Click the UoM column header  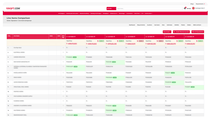tap(59, 37)
